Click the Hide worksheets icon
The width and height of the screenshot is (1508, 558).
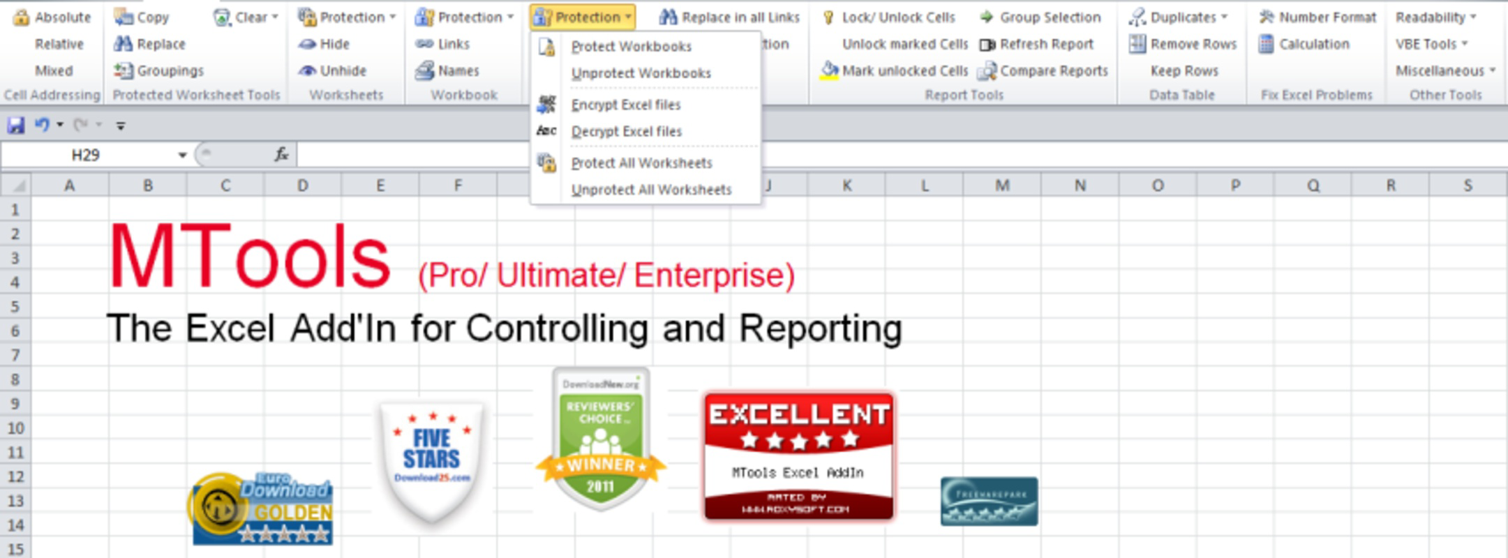tap(307, 44)
